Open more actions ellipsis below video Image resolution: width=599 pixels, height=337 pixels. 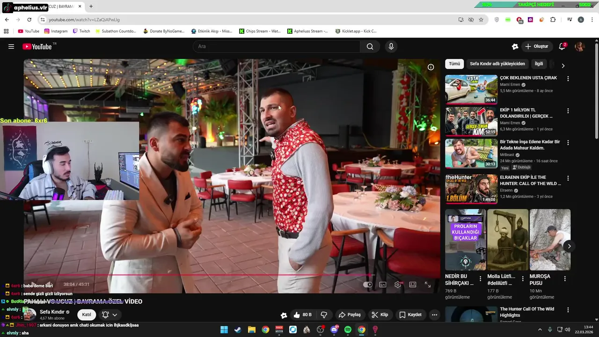[x=434, y=315]
